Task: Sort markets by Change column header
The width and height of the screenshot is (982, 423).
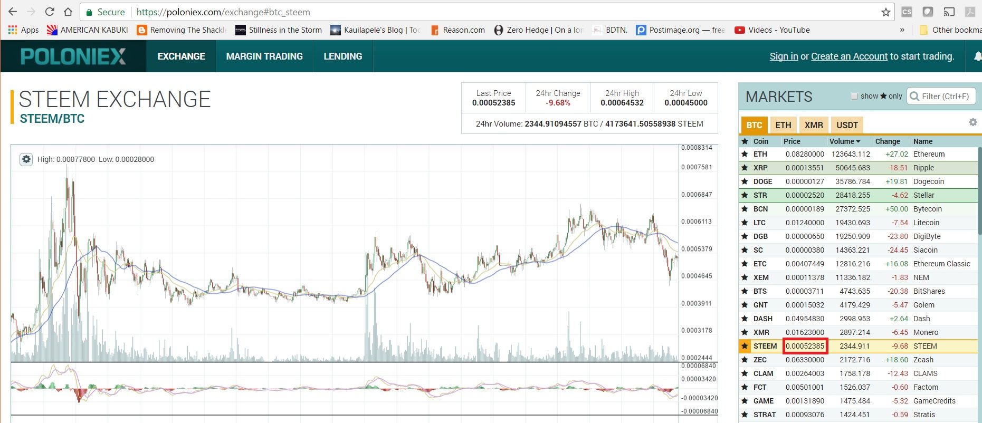Action: [888, 141]
